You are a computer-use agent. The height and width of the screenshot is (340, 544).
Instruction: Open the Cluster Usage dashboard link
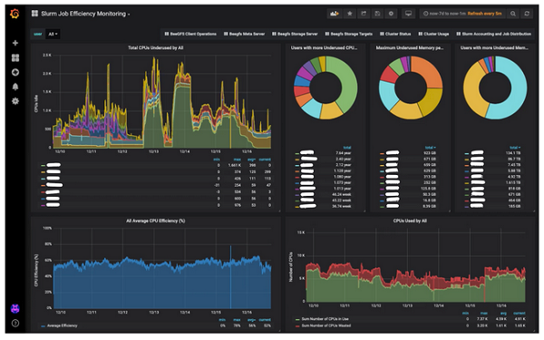tap(433, 34)
